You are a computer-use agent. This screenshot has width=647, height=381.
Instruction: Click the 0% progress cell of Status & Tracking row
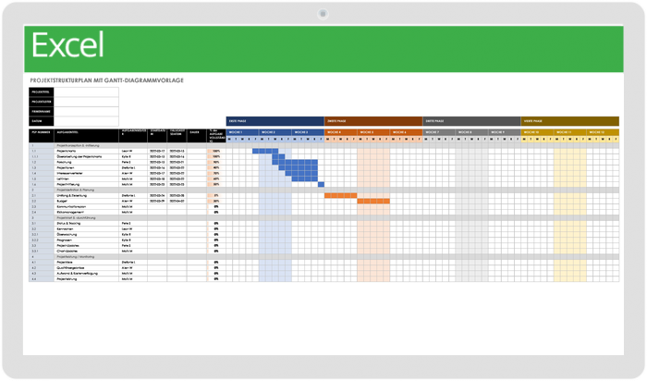tap(216, 223)
